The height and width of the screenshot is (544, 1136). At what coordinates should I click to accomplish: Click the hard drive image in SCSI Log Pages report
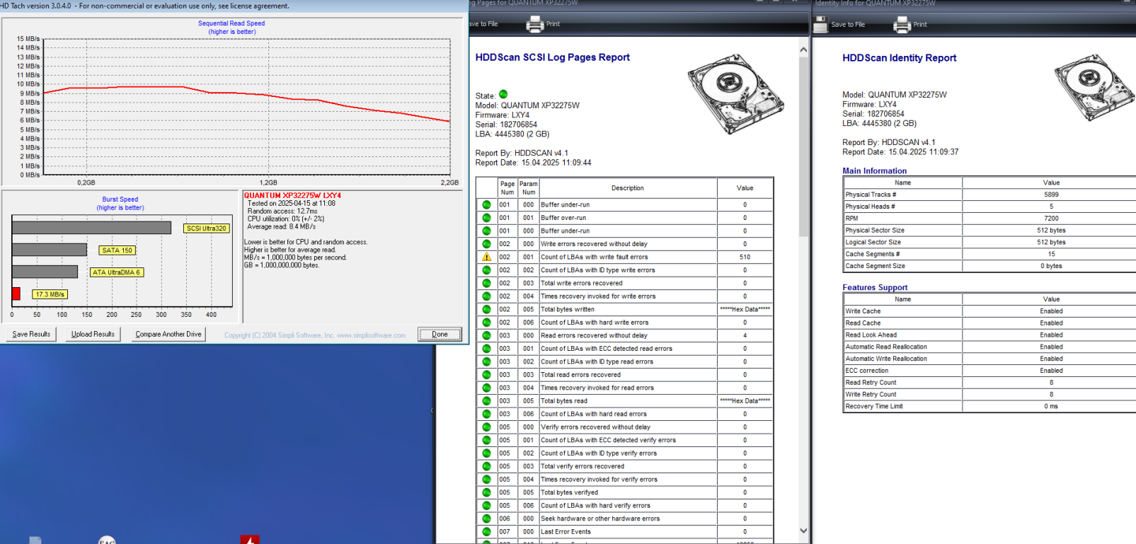tap(736, 93)
